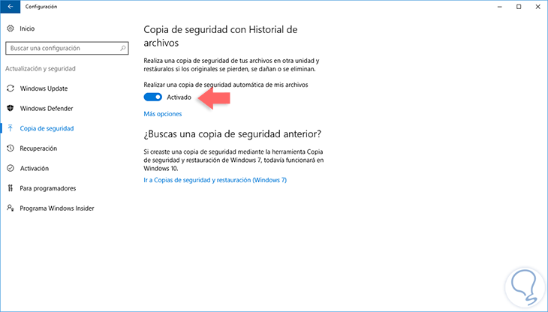
Task: Click the Copia de seguridad arrow icon
Action: [x=11, y=128]
